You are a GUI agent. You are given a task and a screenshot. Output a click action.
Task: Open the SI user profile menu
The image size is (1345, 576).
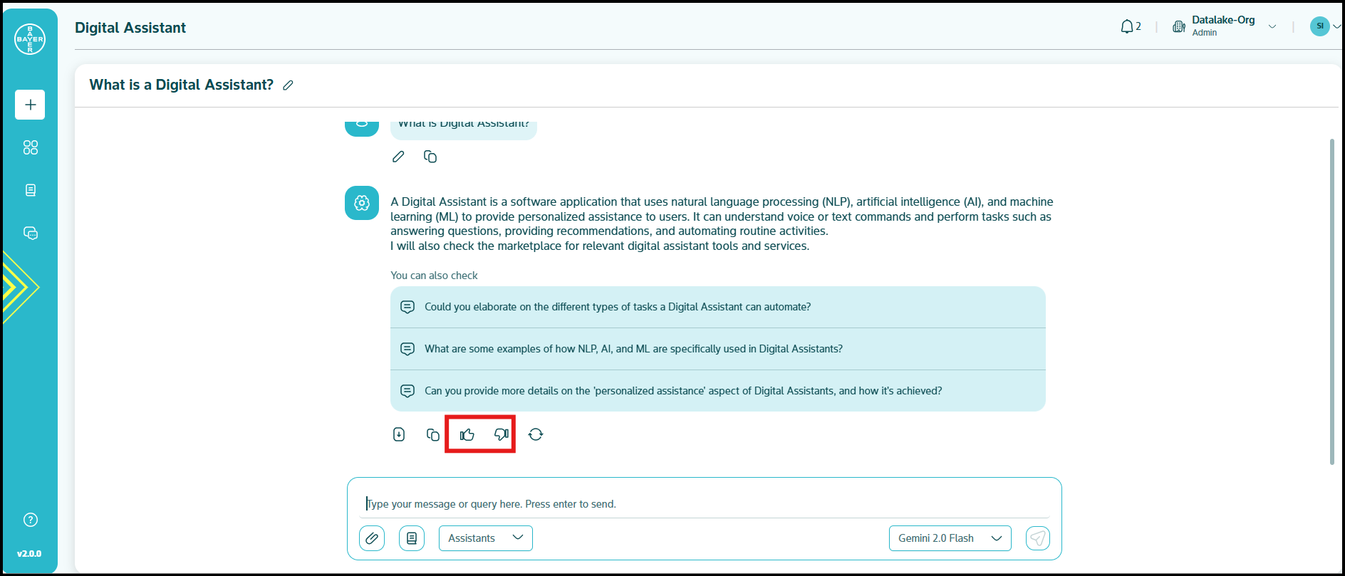(1324, 26)
